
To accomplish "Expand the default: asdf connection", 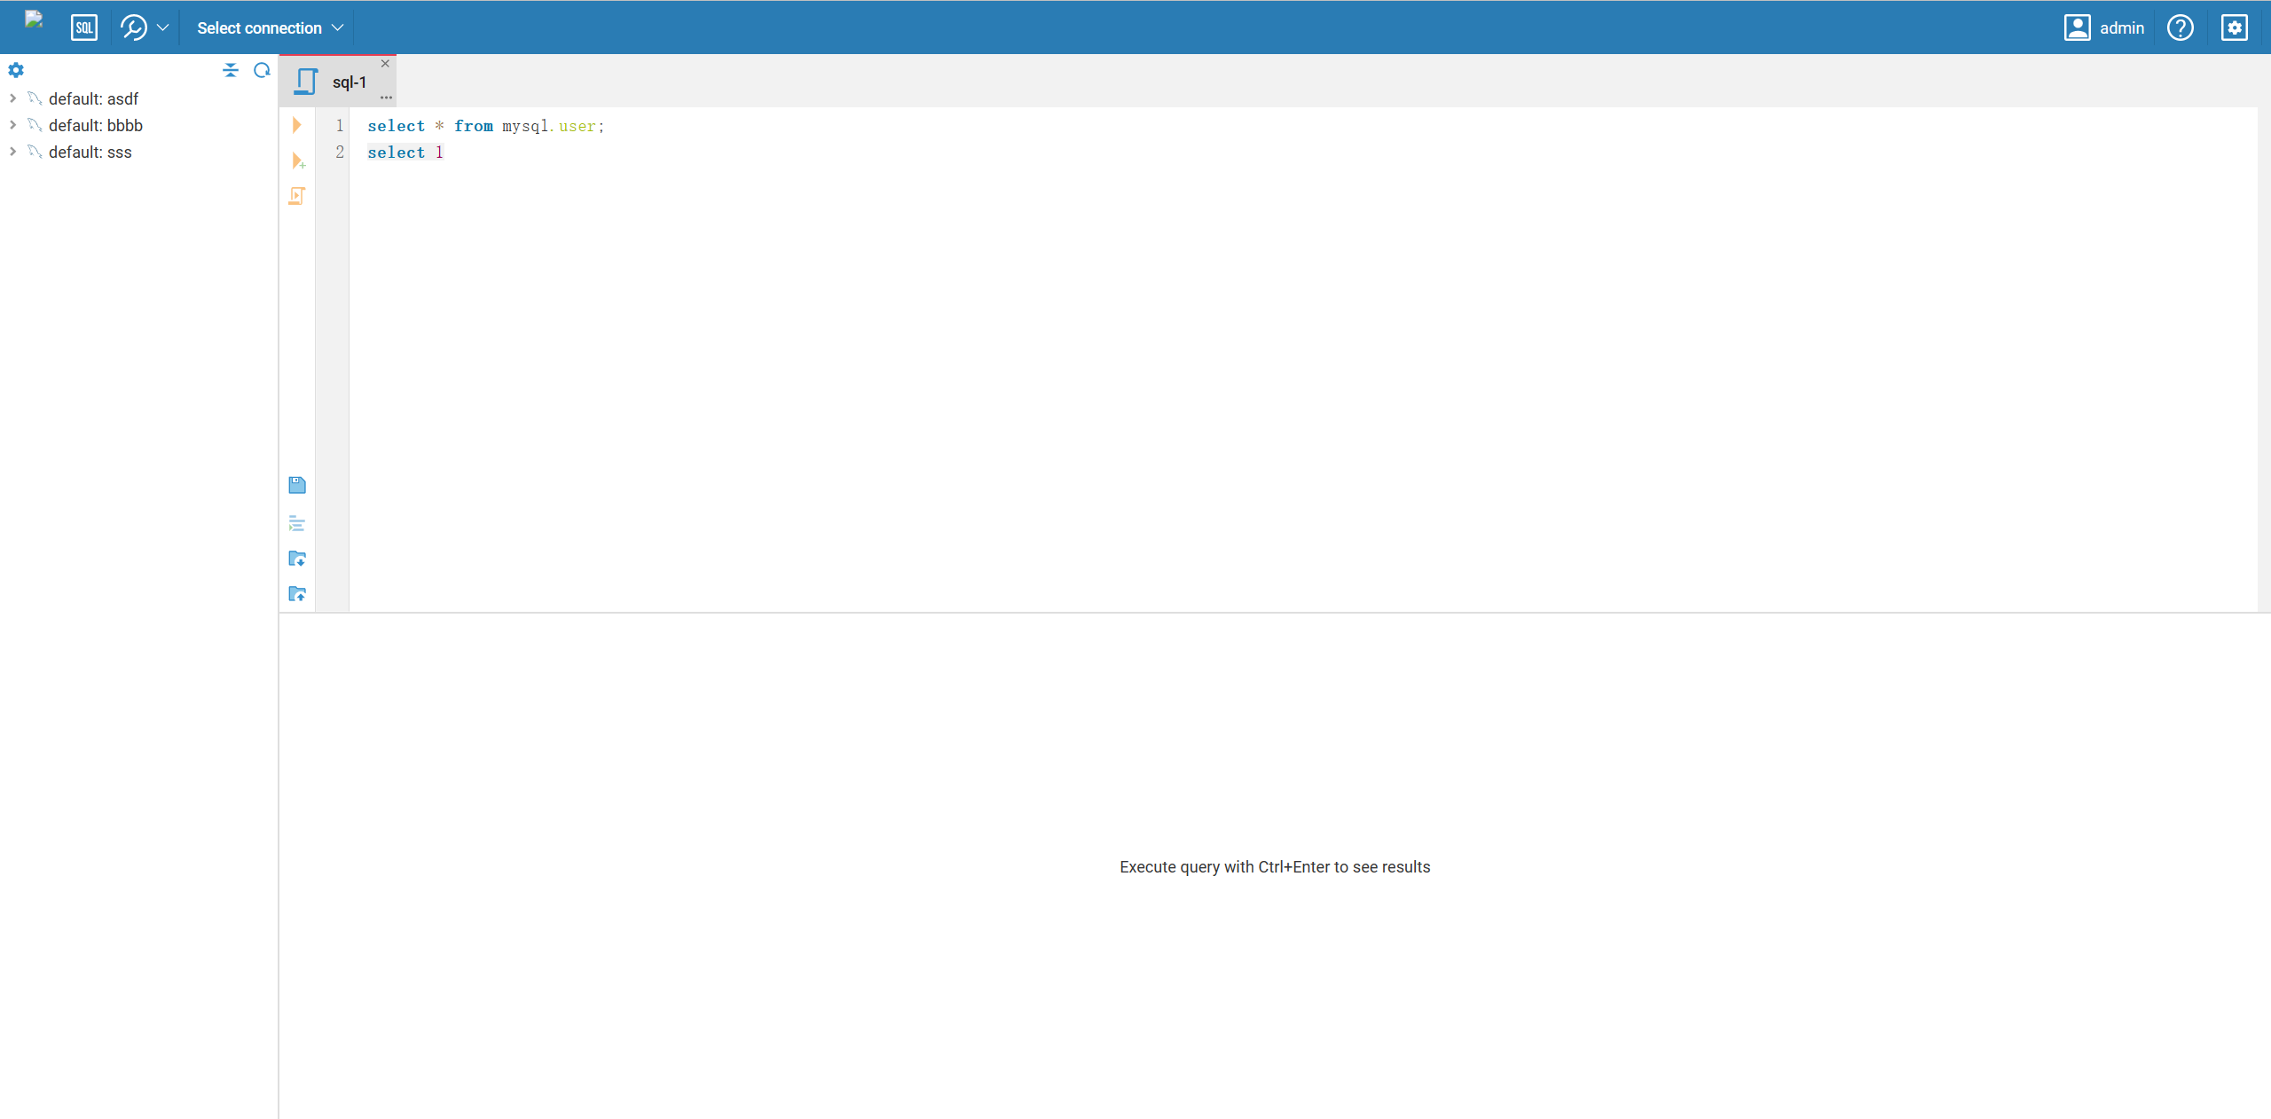I will tap(12, 98).
